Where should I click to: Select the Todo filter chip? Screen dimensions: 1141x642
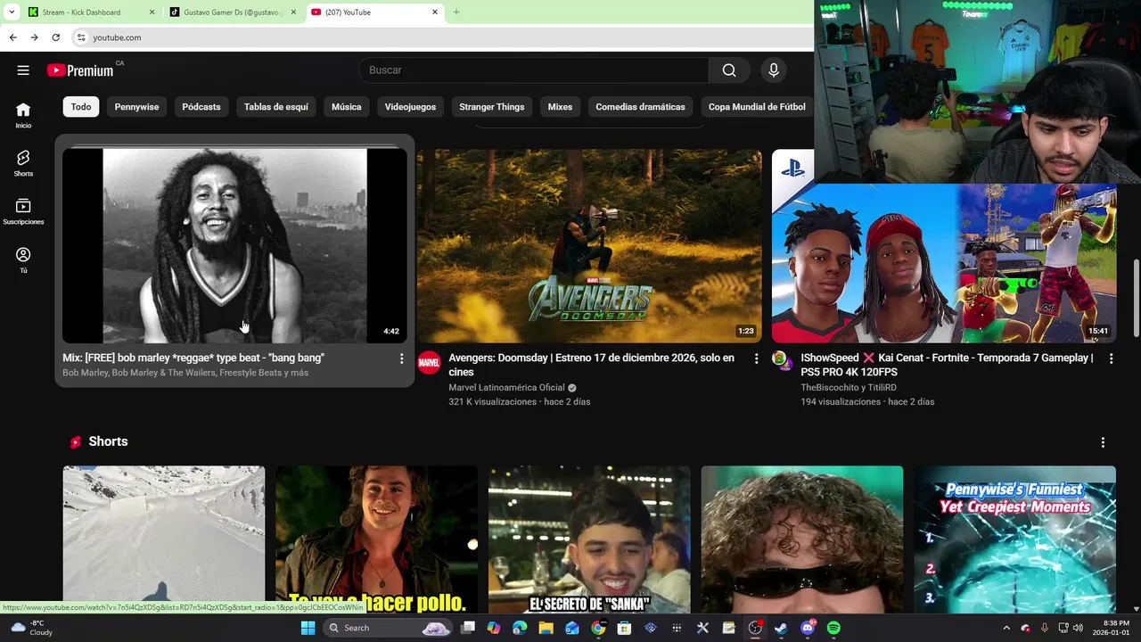pos(81,107)
